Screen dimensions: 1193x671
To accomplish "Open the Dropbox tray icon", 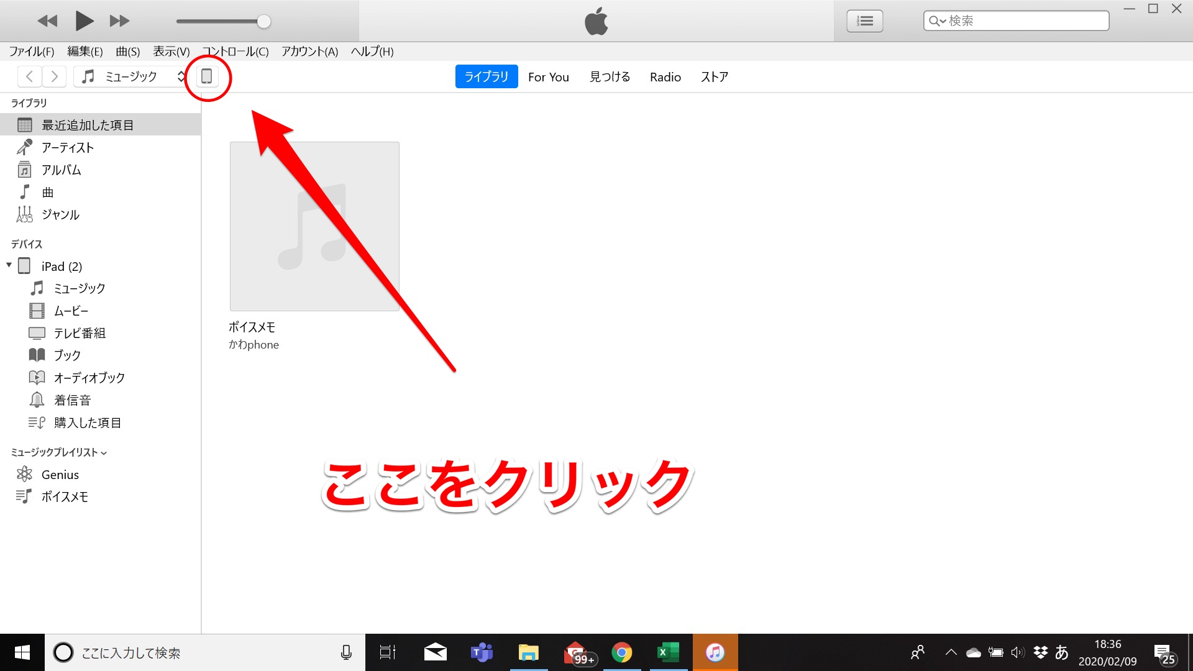I will coord(1040,652).
